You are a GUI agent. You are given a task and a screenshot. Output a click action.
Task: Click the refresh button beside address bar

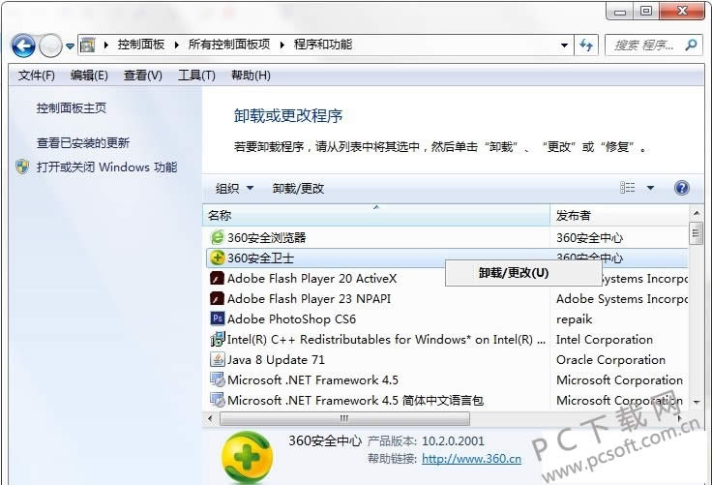(586, 45)
